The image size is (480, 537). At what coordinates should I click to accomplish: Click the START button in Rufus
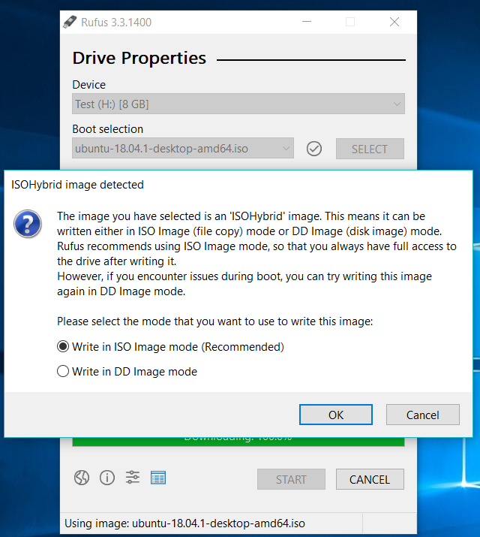coord(291,479)
